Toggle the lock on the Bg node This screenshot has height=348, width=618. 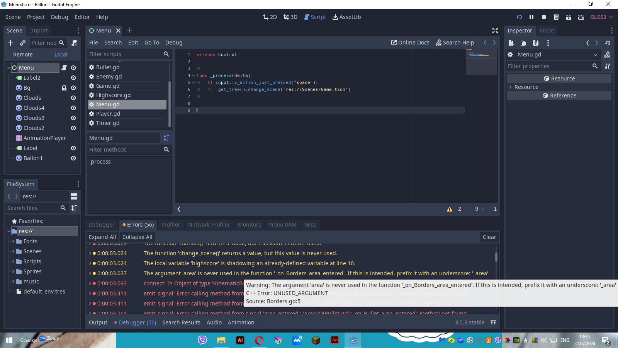pyautogui.click(x=64, y=88)
